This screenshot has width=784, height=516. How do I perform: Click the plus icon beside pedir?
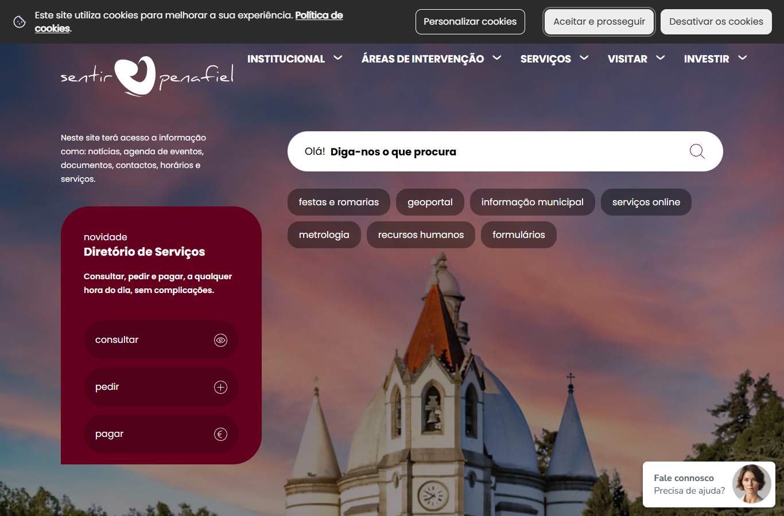[x=220, y=387]
